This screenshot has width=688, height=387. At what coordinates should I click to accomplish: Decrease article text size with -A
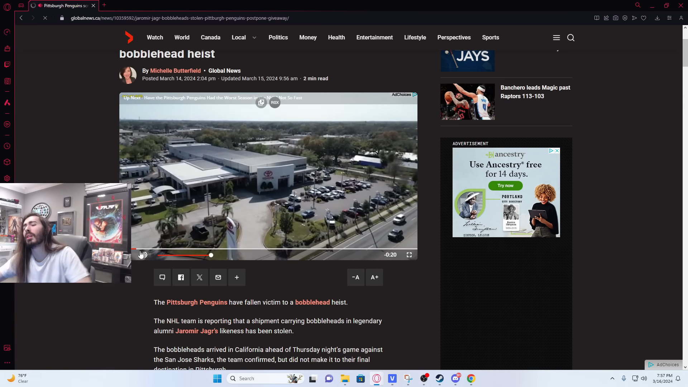(356, 277)
